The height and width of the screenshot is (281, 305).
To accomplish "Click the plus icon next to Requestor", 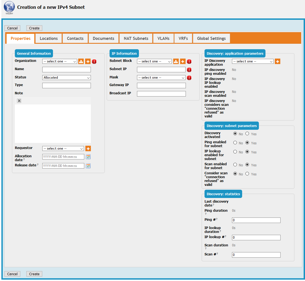I will pos(88,149).
